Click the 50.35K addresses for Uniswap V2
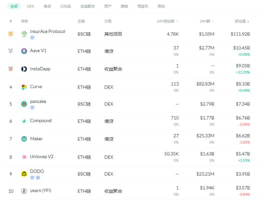This screenshot has width=260, height=200. click(171, 154)
